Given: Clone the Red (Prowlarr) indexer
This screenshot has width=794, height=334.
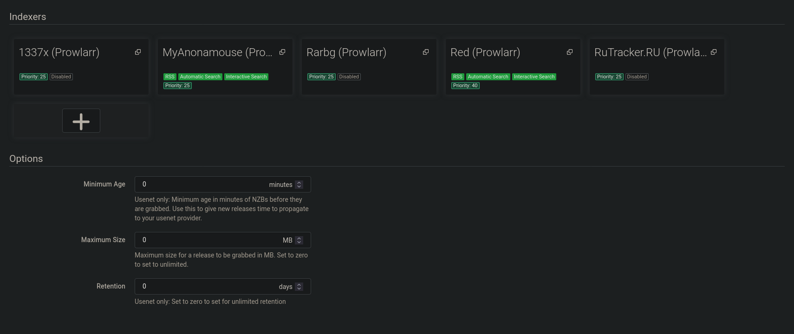Looking at the screenshot, I should [570, 52].
